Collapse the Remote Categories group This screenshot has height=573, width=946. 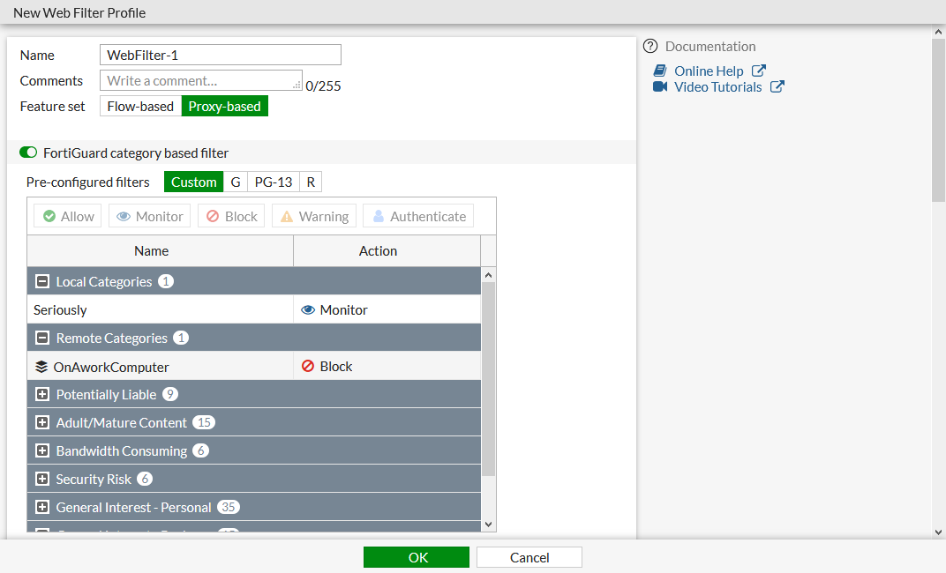(x=42, y=338)
